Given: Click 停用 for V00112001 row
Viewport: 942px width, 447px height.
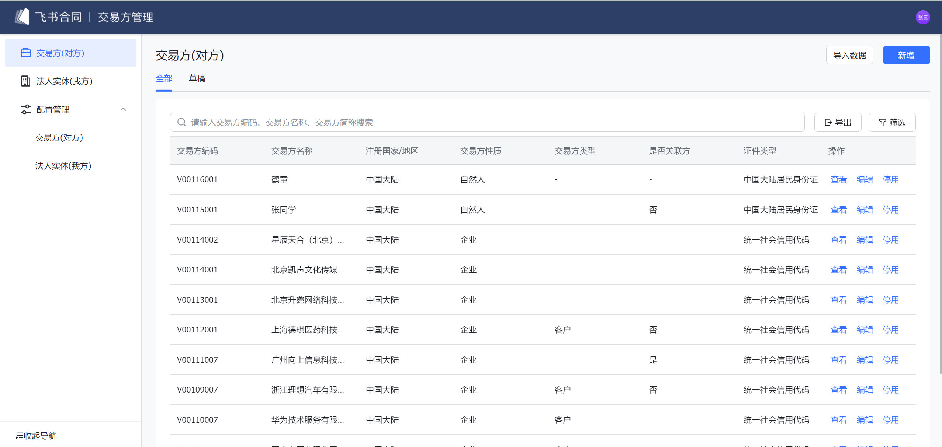Looking at the screenshot, I should click(x=890, y=330).
